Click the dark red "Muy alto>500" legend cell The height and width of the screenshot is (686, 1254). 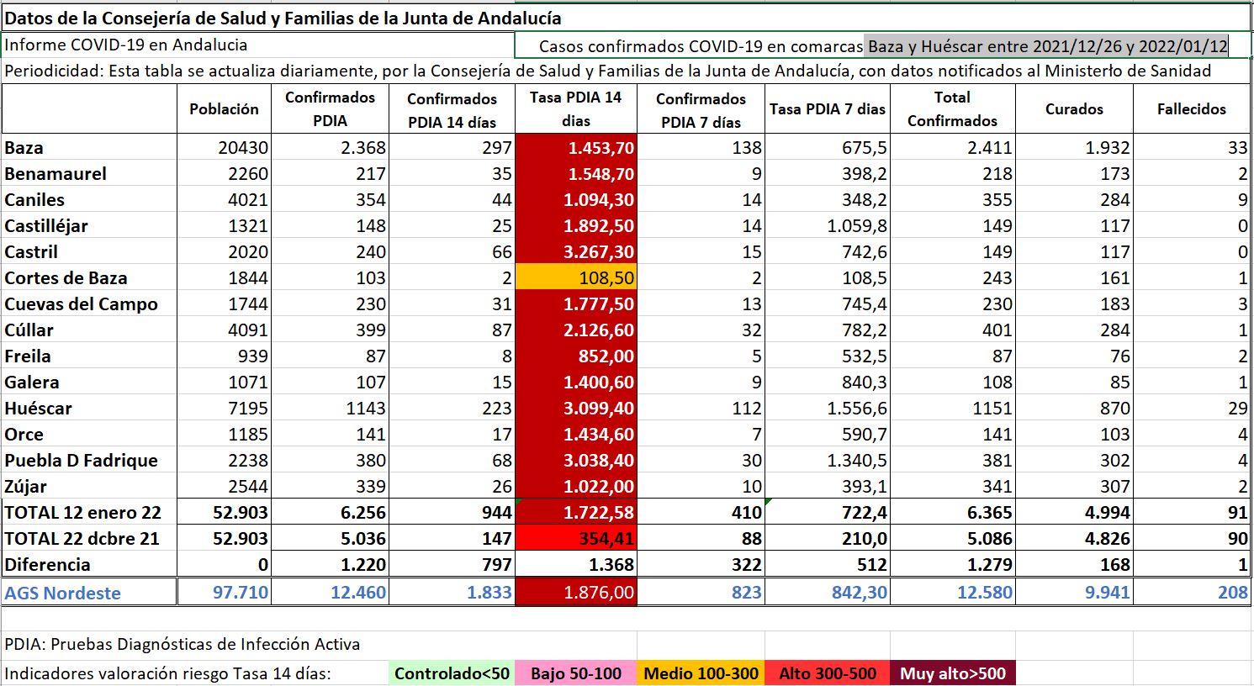pos(952,673)
